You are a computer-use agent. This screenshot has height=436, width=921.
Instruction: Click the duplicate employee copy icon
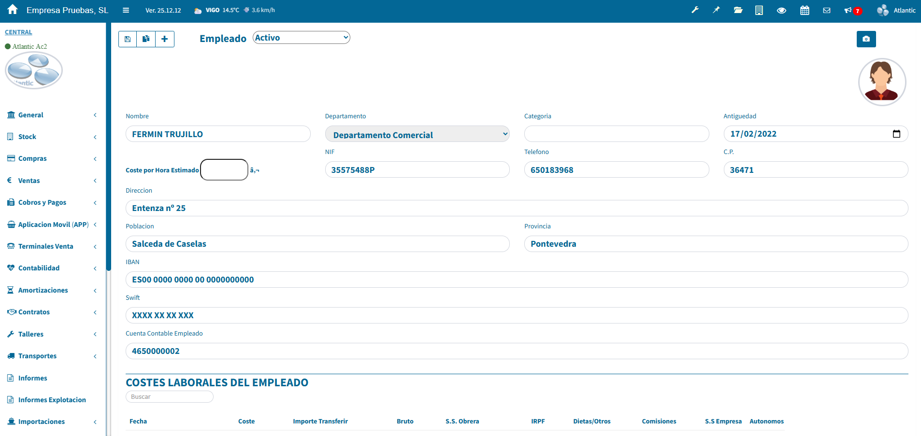(x=146, y=39)
